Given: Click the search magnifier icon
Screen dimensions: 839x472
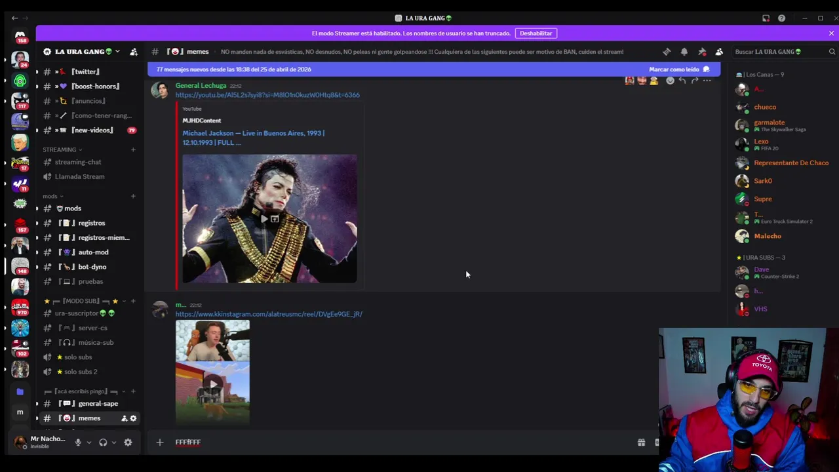Looking at the screenshot, I should (832, 52).
